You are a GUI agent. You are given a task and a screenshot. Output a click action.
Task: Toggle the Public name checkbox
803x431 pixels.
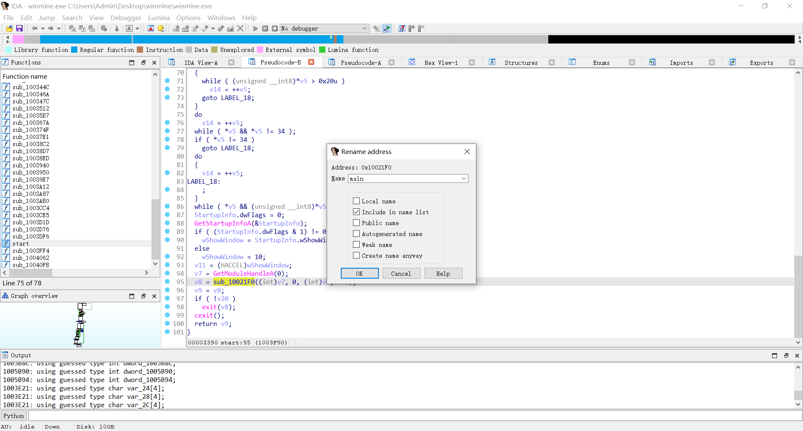(356, 223)
